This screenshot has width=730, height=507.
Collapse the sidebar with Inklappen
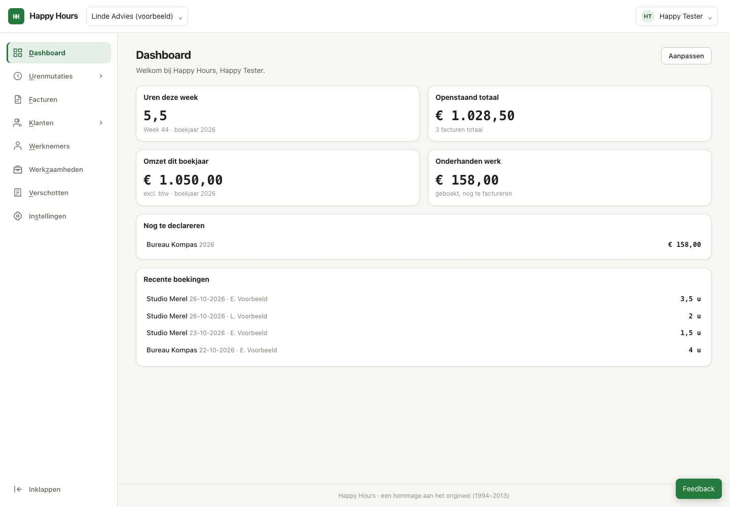[x=59, y=489]
